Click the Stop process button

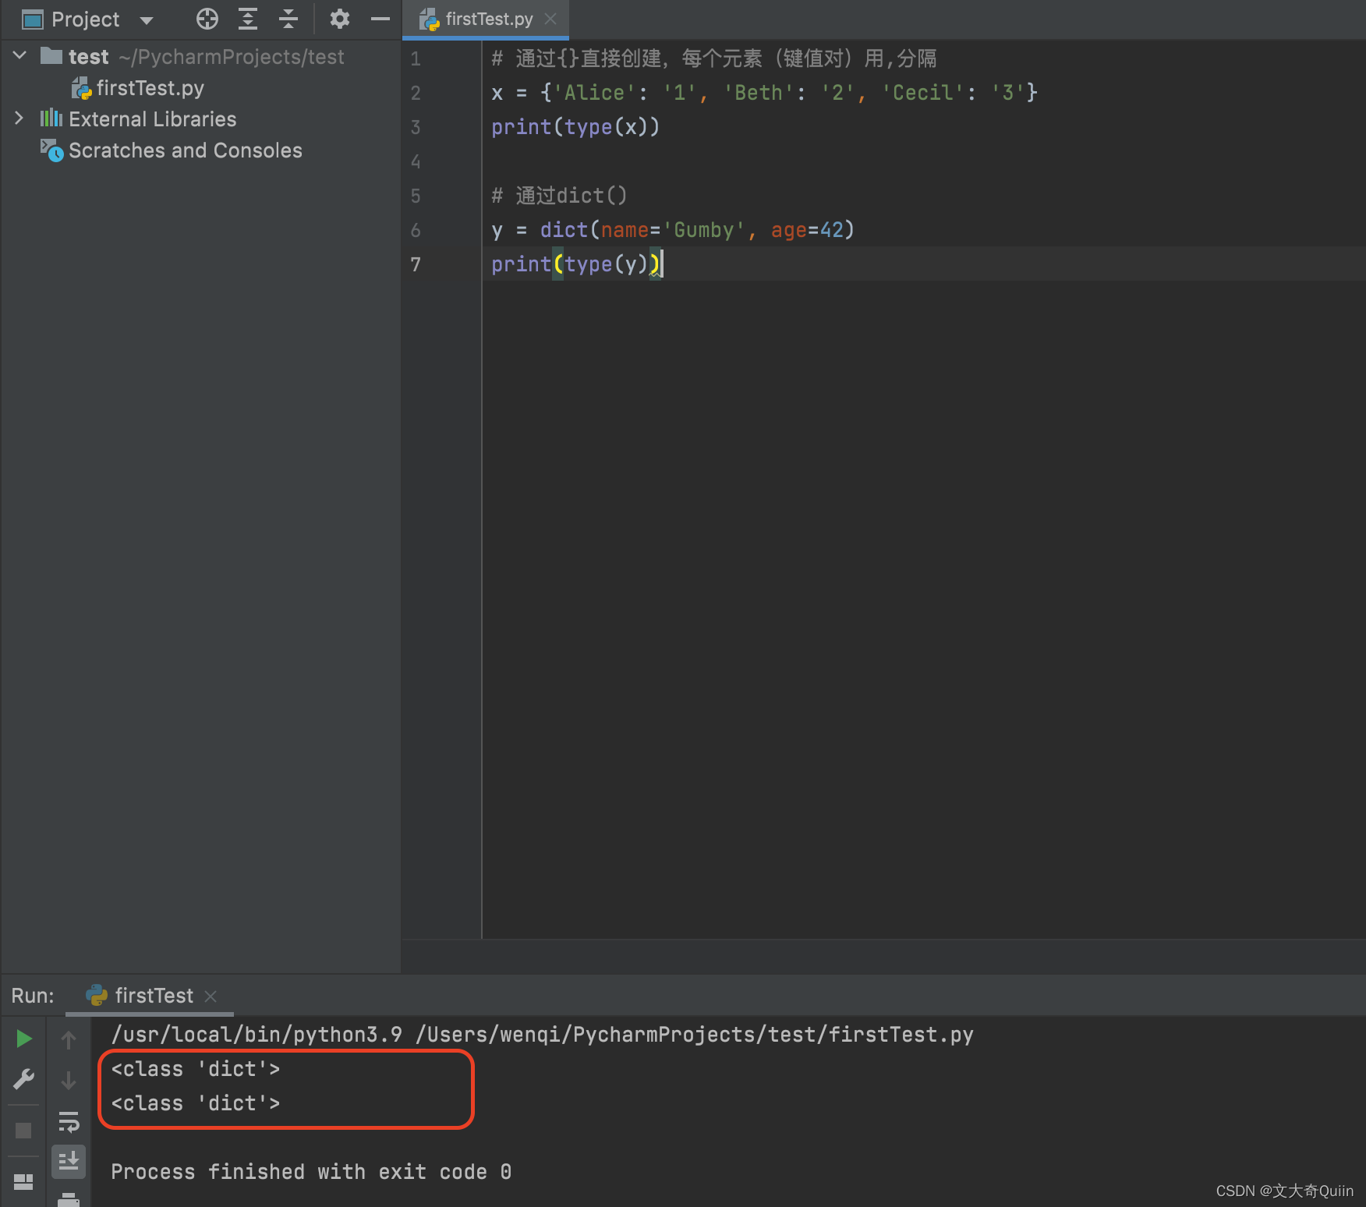pos(23,1130)
